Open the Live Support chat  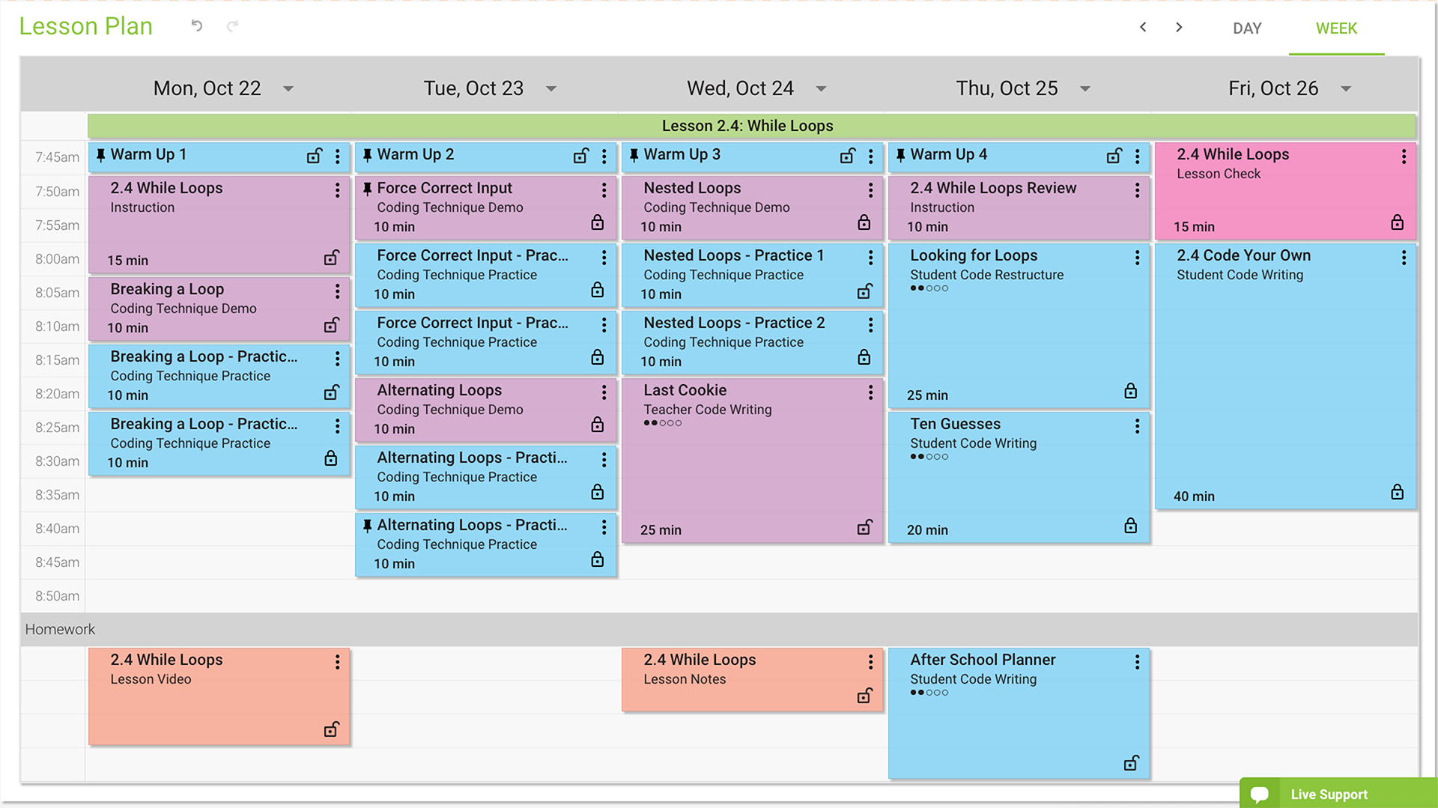coord(1328,794)
